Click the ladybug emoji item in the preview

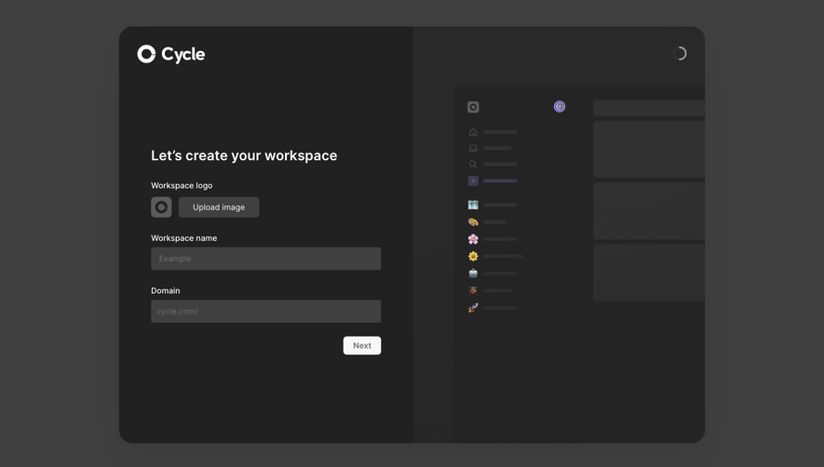click(473, 290)
